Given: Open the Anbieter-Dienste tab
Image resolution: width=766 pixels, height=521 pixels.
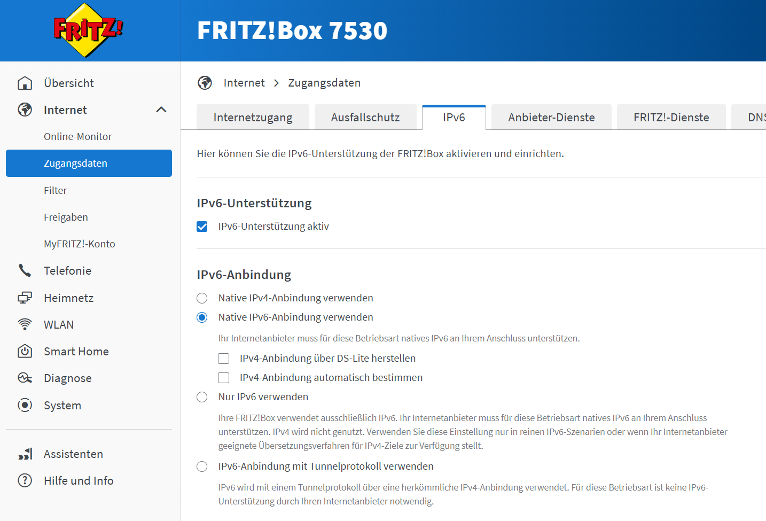Looking at the screenshot, I should (551, 117).
